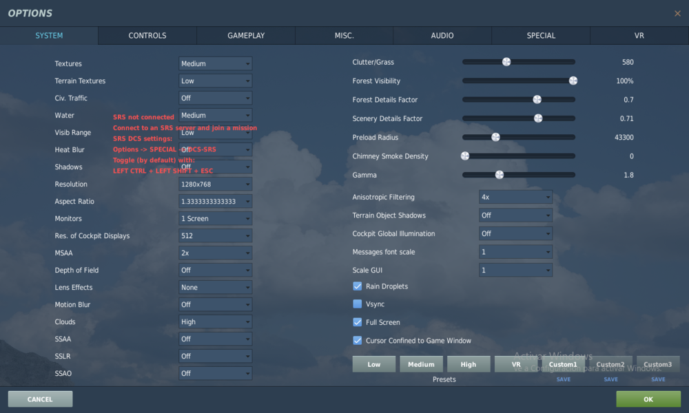
Task: Click the Preload Radius slider handle
Action: tap(495, 138)
